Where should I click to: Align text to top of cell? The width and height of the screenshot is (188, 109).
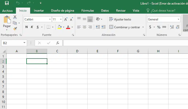click(x=79, y=19)
